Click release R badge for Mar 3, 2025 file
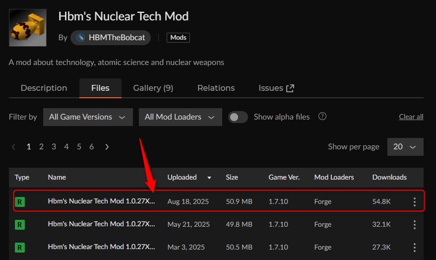The image size is (436, 260). click(x=20, y=248)
